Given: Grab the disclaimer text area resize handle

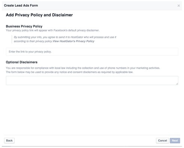Looking at the screenshot, I should click(177, 84).
